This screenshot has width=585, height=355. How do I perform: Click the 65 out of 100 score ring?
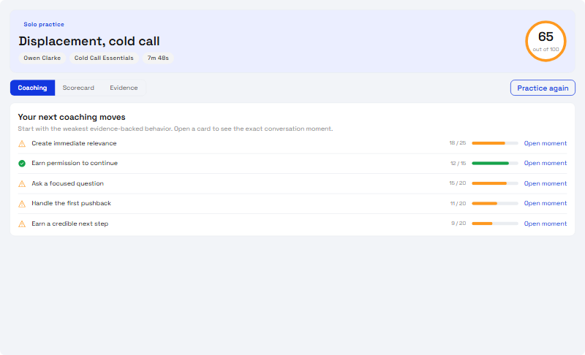pos(546,41)
